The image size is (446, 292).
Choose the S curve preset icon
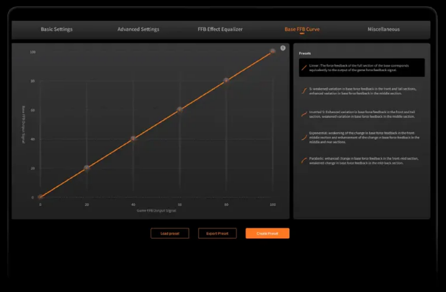pyautogui.click(x=304, y=91)
